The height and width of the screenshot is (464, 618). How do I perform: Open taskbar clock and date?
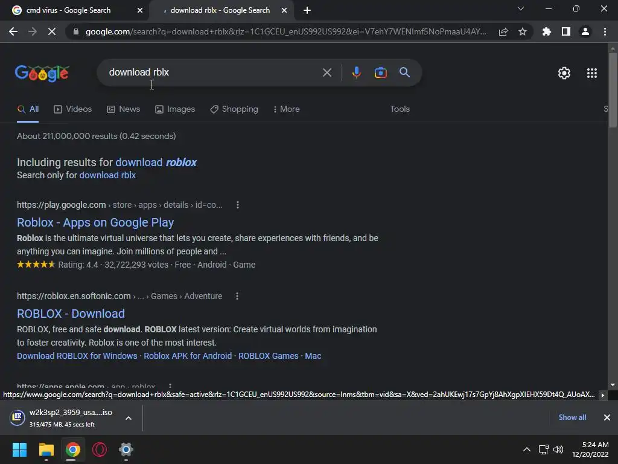click(x=590, y=449)
